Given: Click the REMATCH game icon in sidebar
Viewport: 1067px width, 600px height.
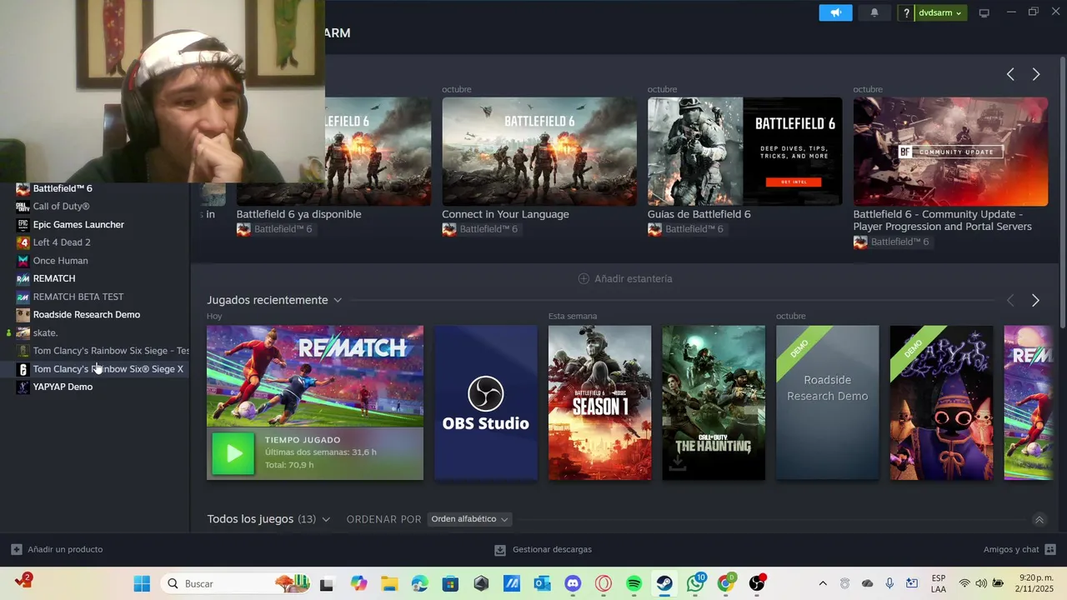Looking at the screenshot, I should (x=23, y=278).
